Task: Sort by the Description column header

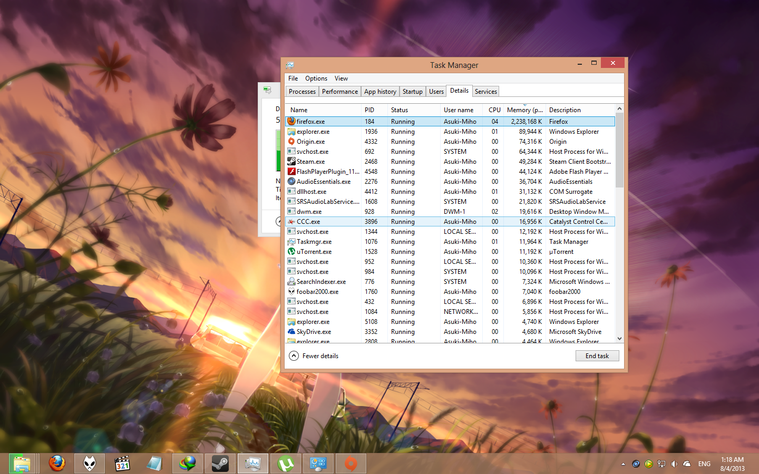Action: pos(580,110)
